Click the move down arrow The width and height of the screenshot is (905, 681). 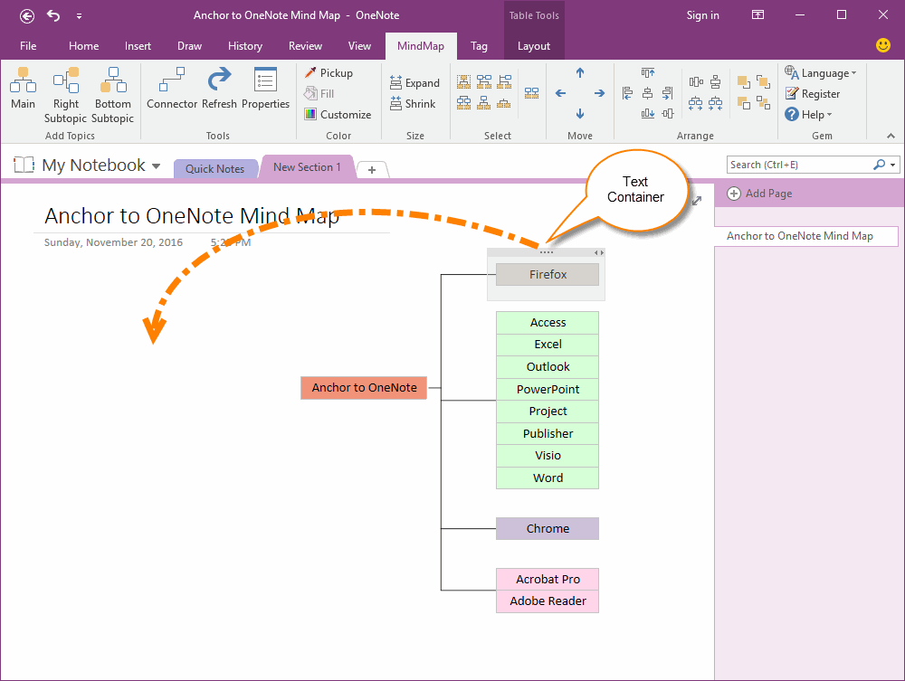[579, 113]
